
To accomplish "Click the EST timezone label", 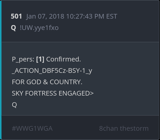I will pyautogui.click(x=112, y=16).
